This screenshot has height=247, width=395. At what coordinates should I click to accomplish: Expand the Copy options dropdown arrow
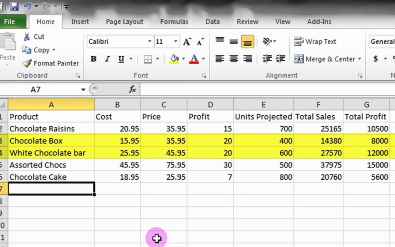point(54,50)
